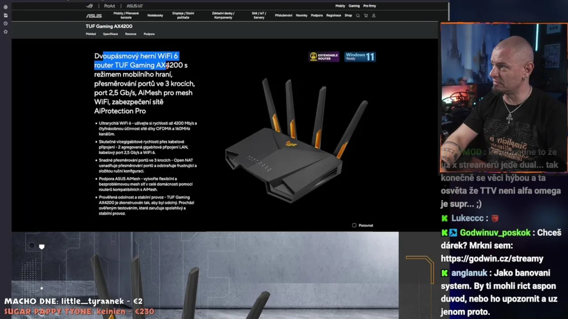Image resolution: width=568 pixels, height=319 pixels.
Task: Switch to the Podpora product tab
Action: pos(149,34)
